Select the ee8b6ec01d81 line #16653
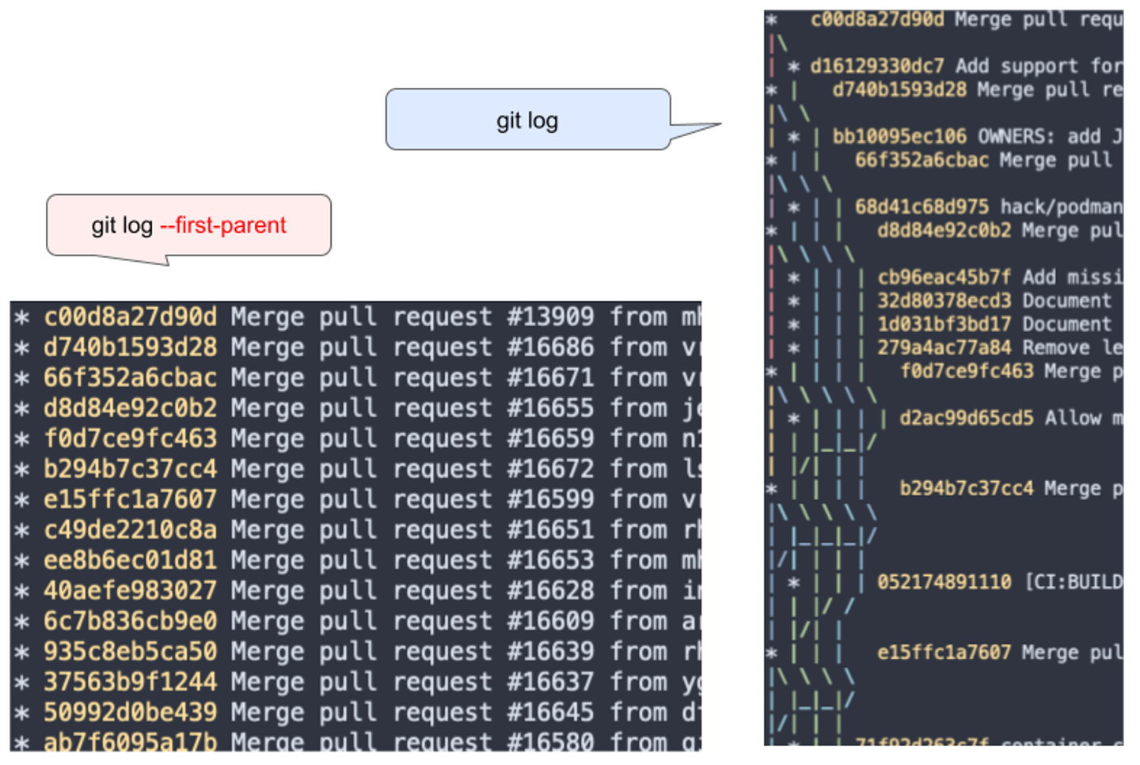 tap(356, 560)
